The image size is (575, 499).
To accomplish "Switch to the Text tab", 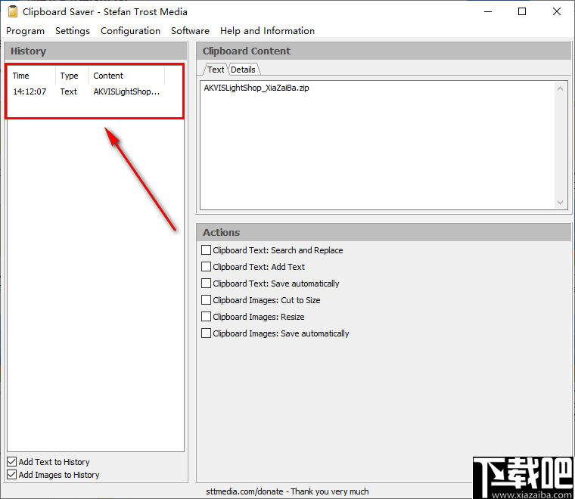I will click(x=216, y=70).
